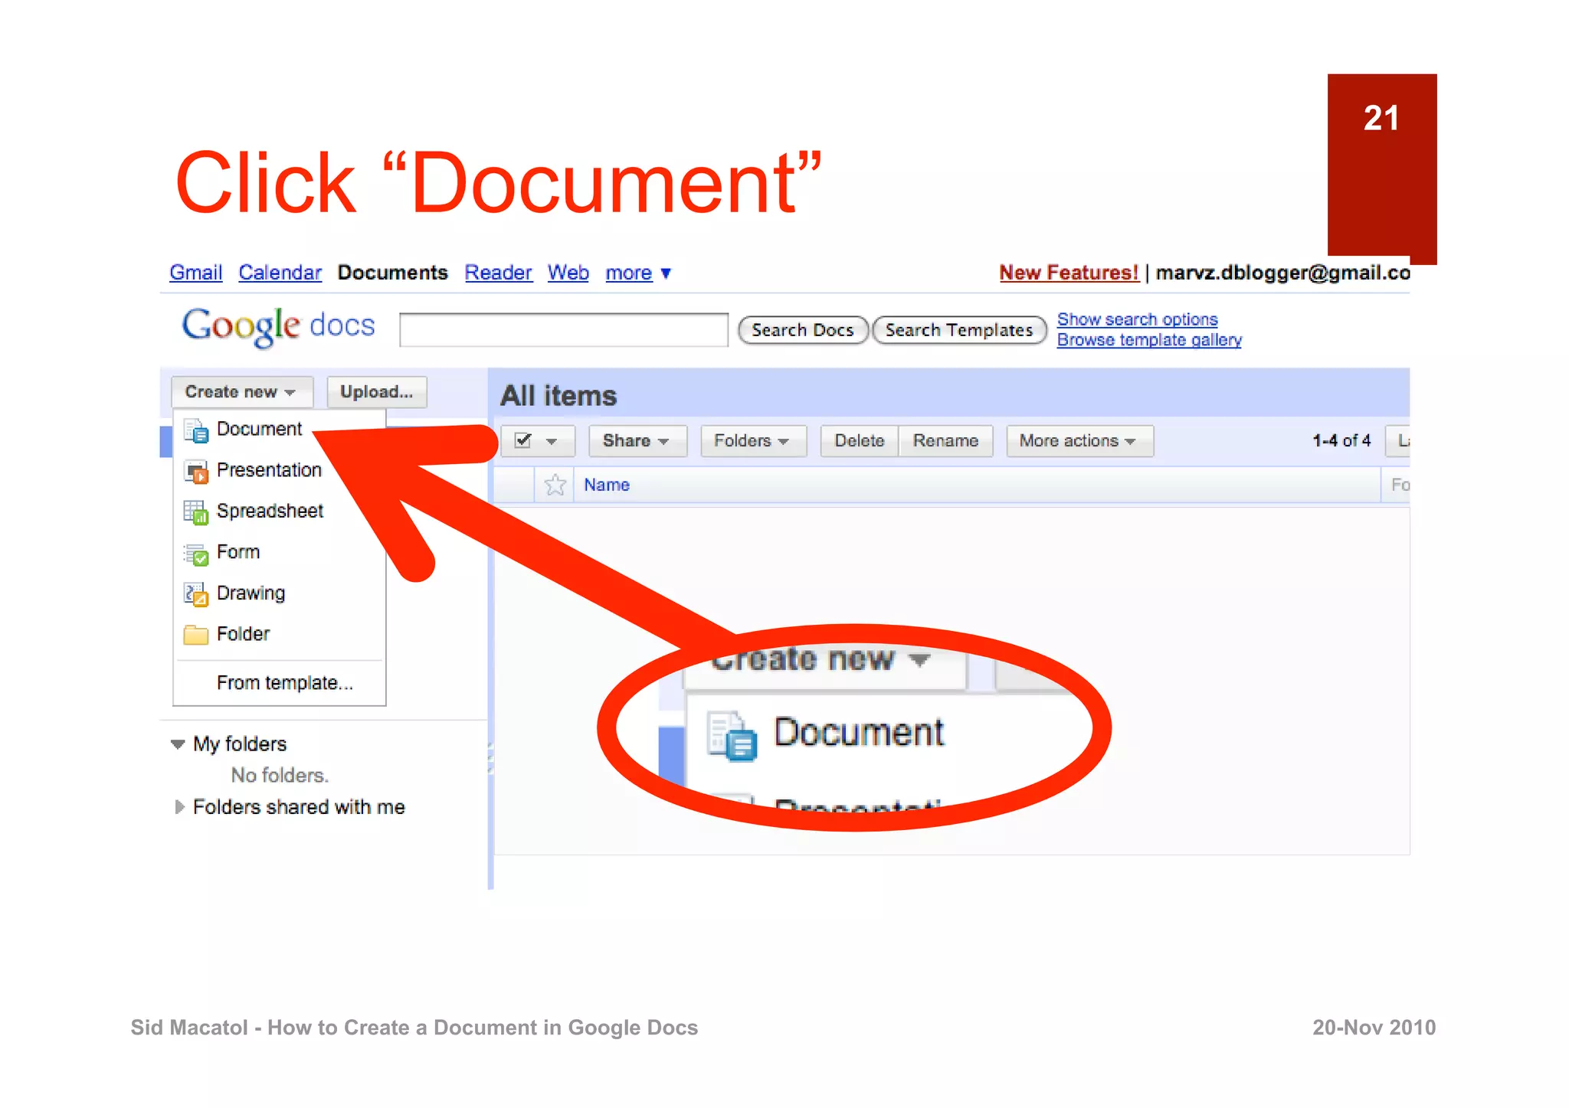This screenshot has width=1569, height=1108.
Task: Click the Search Templates button
Action: (x=959, y=330)
